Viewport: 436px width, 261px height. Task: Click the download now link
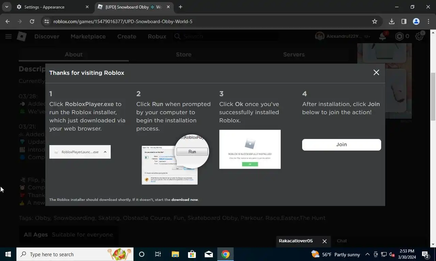185,199
